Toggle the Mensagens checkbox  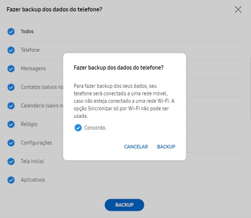tap(11, 69)
